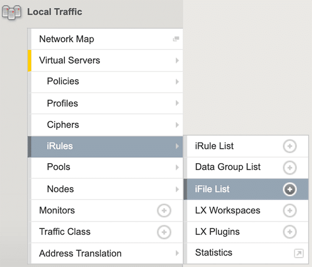This screenshot has width=312, height=267.
Task: Open the Ciphers menu item
Action: click(x=63, y=125)
